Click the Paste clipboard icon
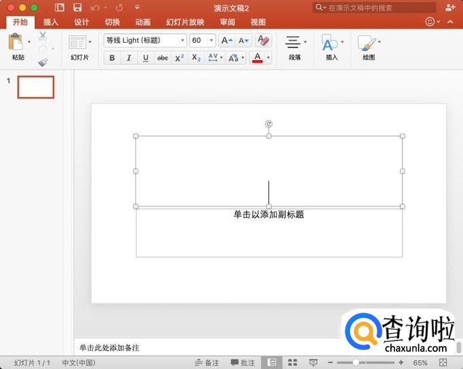The height and width of the screenshot is (369, 463). [x=16, y=42]
